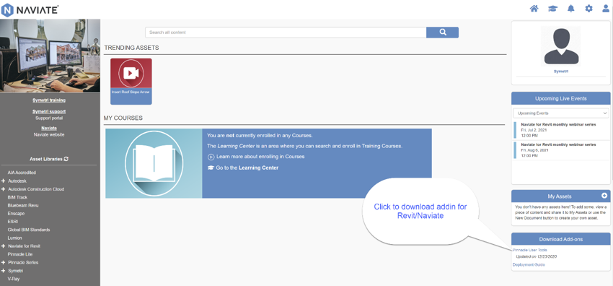Open the Learning Center graduation cap icon
Viewport: 613px width, 286px height.
click(x=552, y=8)
